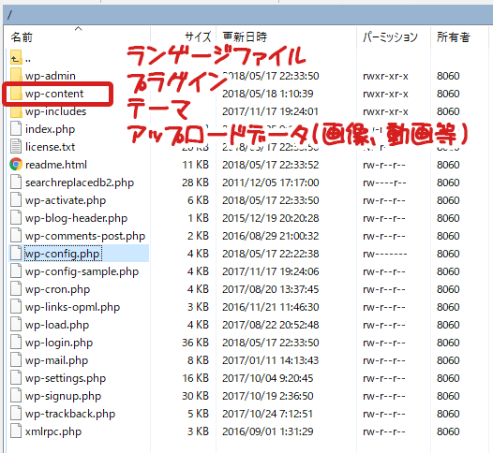Click the wp-cron.php file icon
This screenshot has height=453, width=493.
(x=16, y=289)
